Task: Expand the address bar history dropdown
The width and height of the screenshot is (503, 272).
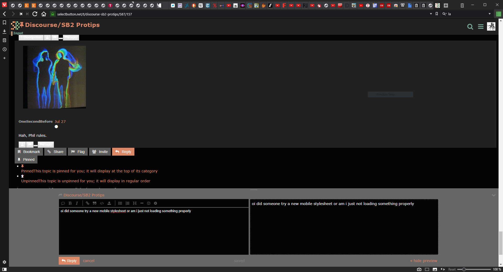Action: (431, 14)
